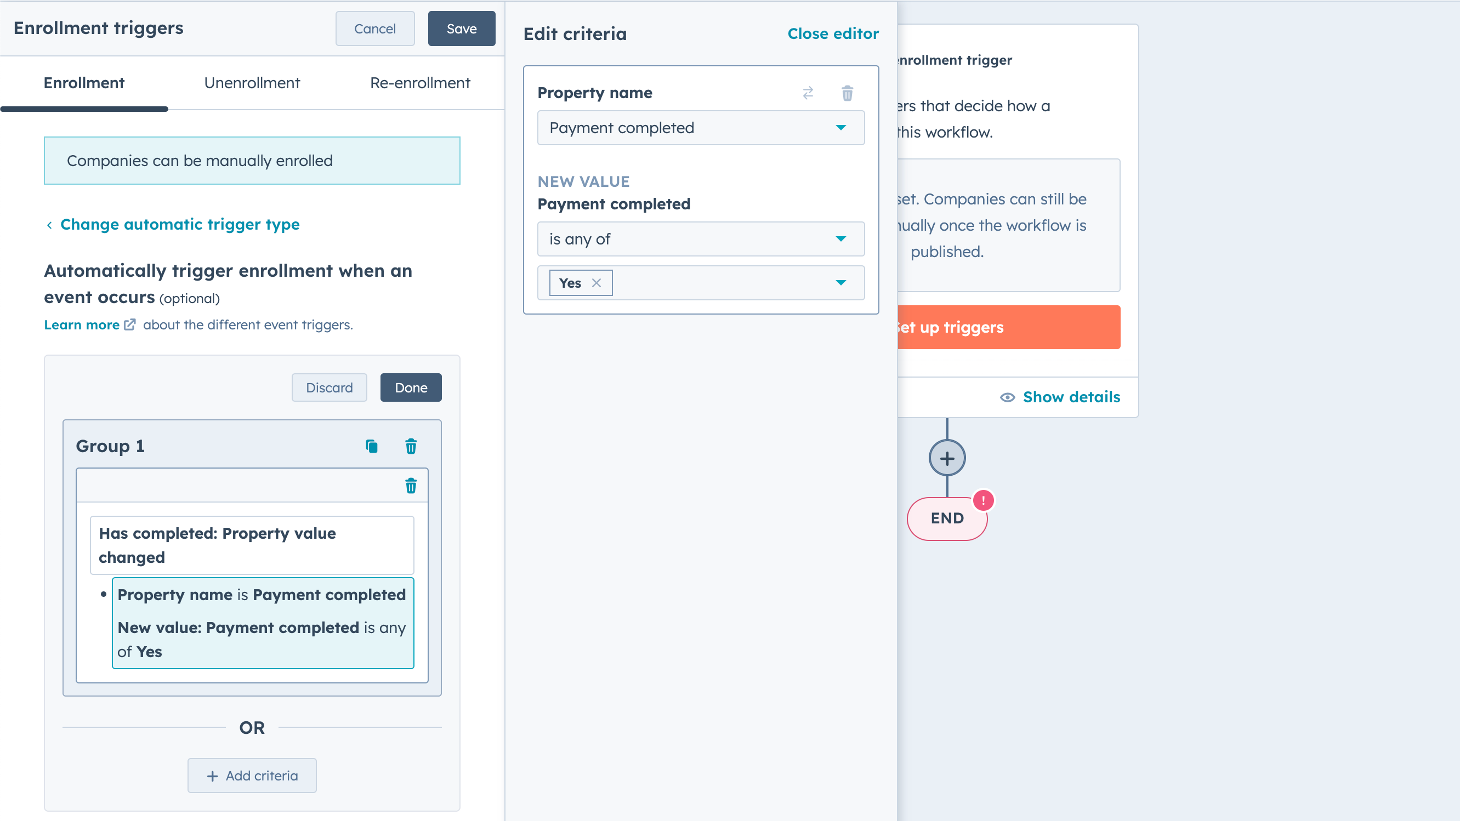
Task: Switch to the Re-enrollment tab
Action: 419,83
